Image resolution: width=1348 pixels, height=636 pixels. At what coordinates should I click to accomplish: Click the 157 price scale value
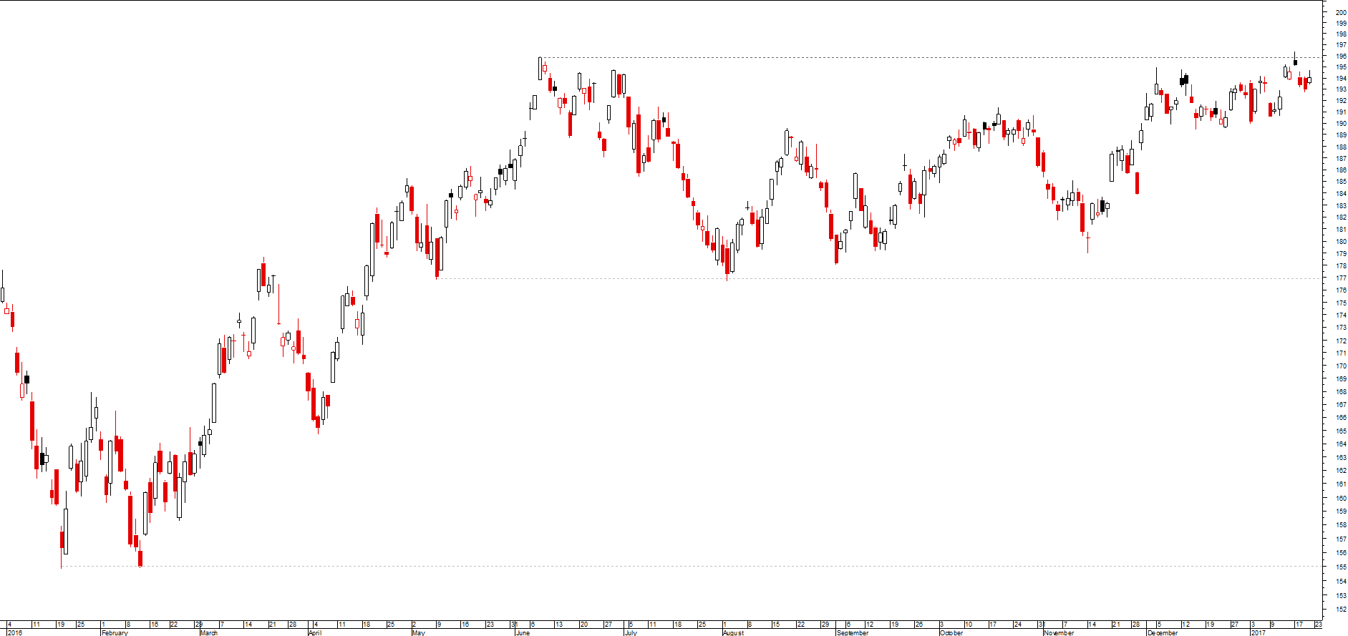[x=1340, y=539]
